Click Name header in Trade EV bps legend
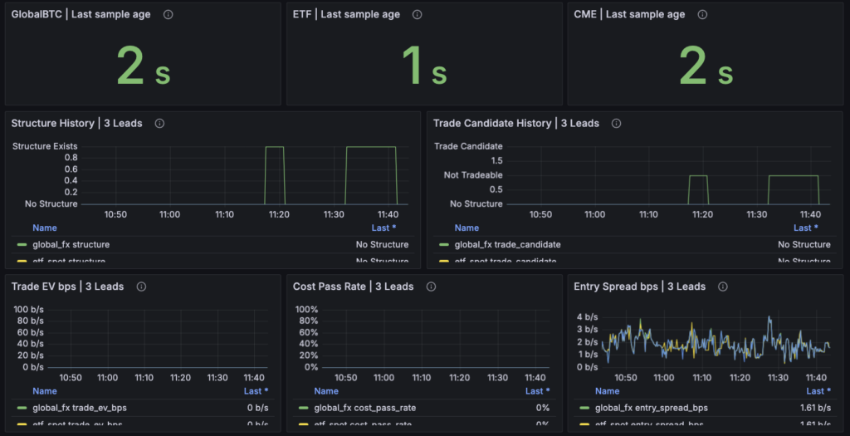Image resolution: width=850 pixels, height=436 pixels. (x=46, y=391)
